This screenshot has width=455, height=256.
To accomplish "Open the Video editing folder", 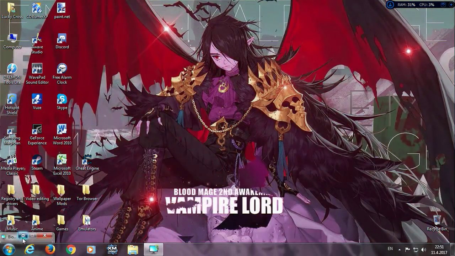I will 37,193.
